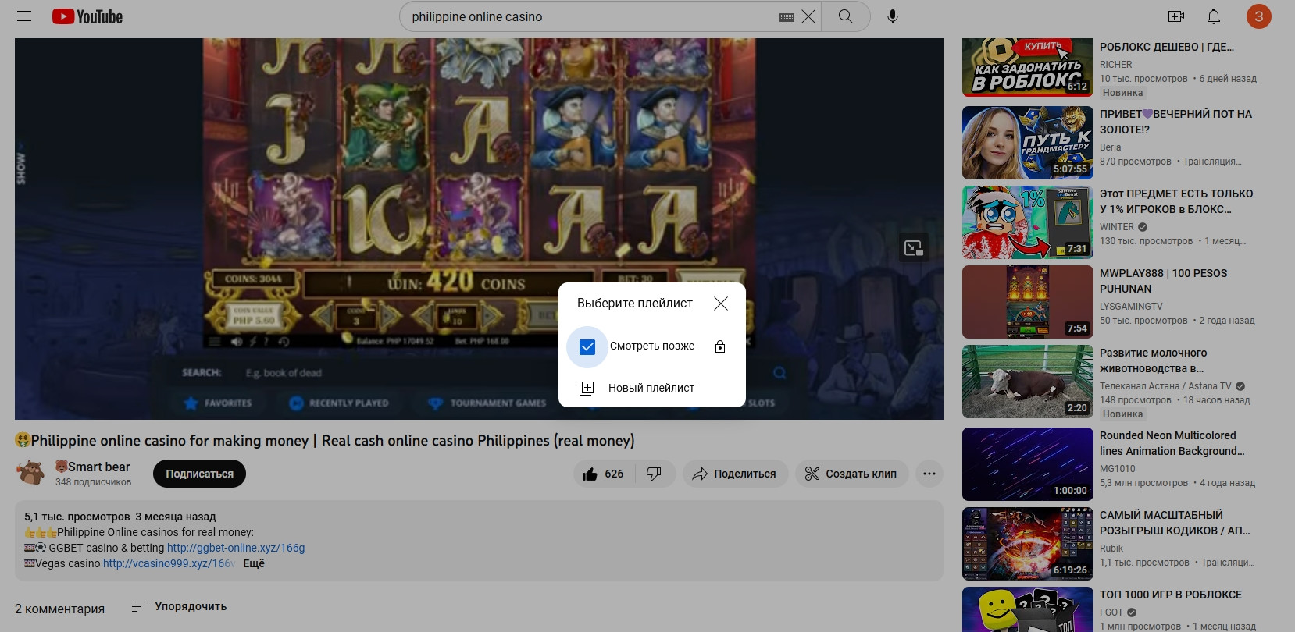Screen dimensions: 1295x632
Task: Open vcasino999.xyz link in description
Action: pos(169,563)
